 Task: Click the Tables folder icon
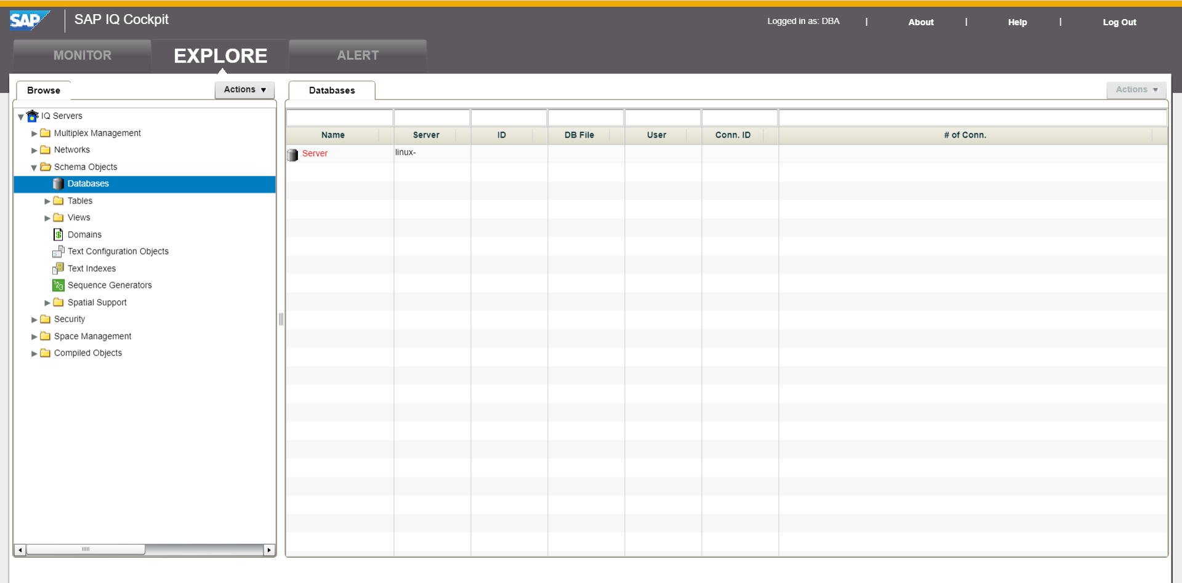(x=58, y=200)
